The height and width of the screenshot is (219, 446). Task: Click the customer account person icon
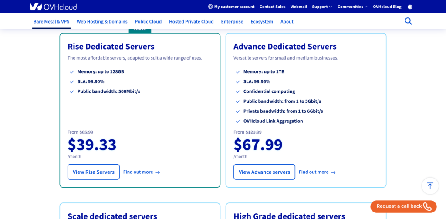[210, 7]
